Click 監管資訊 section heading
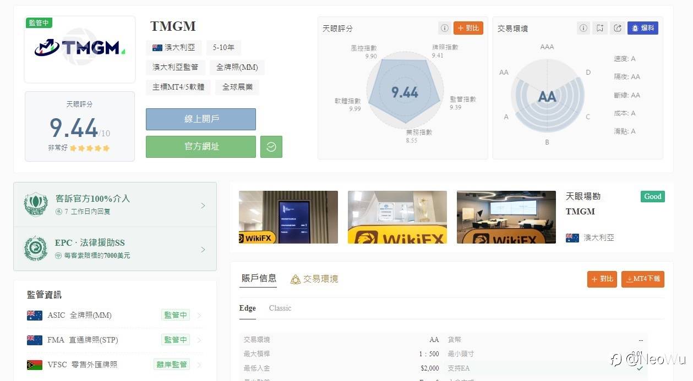Image resolution: width=693 pixels, height=381 pixels. point(45,295)
